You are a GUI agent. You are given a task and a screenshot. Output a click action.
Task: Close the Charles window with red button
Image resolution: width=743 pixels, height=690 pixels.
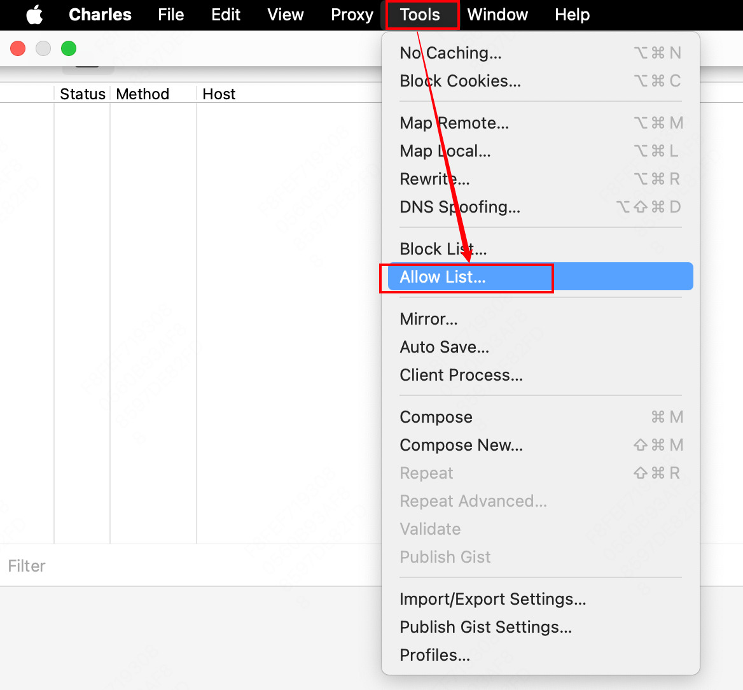[x=18, y=48]
